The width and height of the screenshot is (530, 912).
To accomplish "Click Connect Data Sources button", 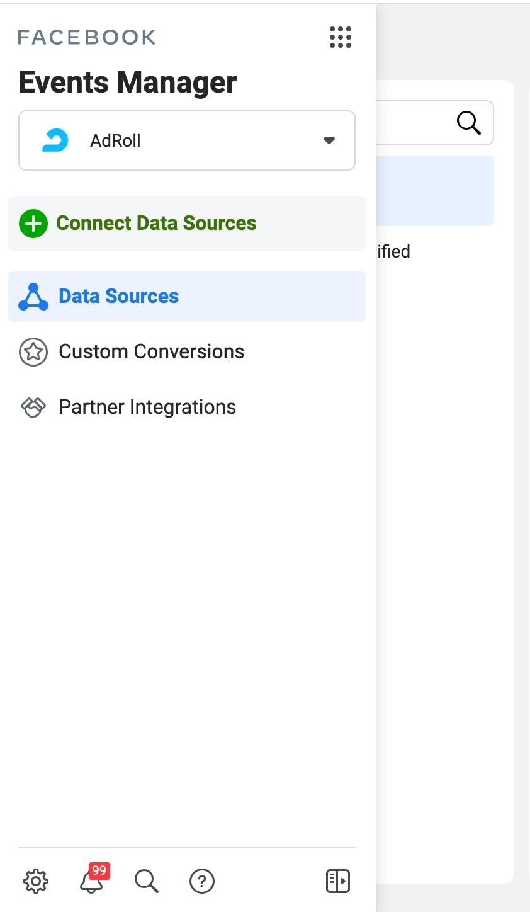I will [187, 224].
